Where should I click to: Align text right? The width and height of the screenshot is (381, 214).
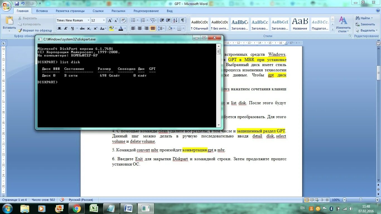(146, 28)
